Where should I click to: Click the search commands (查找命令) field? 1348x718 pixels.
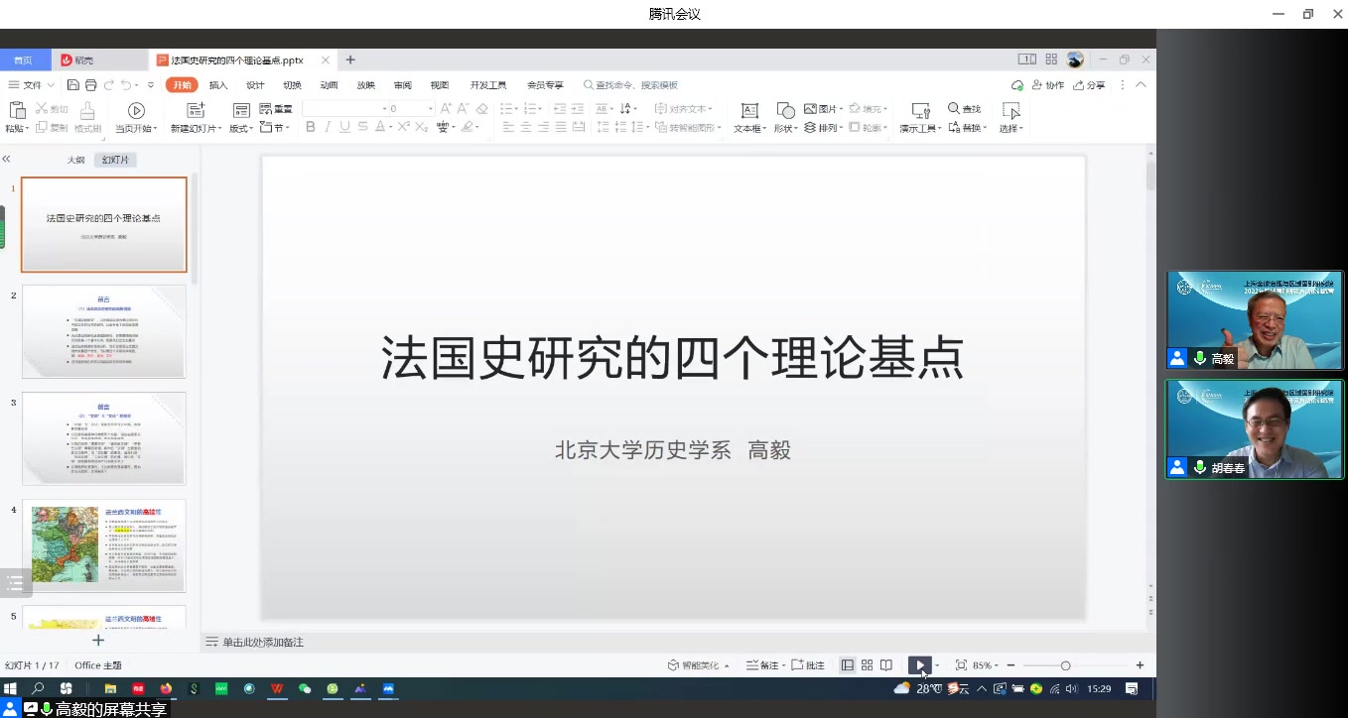[631, 85]
